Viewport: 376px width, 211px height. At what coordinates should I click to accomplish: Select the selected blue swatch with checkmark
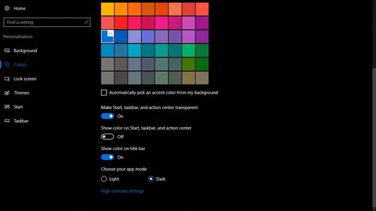click(108, 36)
